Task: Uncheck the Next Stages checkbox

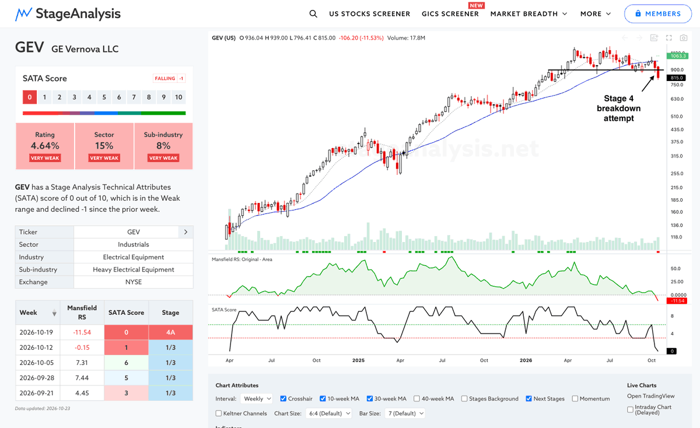Action: coord(528,399)
